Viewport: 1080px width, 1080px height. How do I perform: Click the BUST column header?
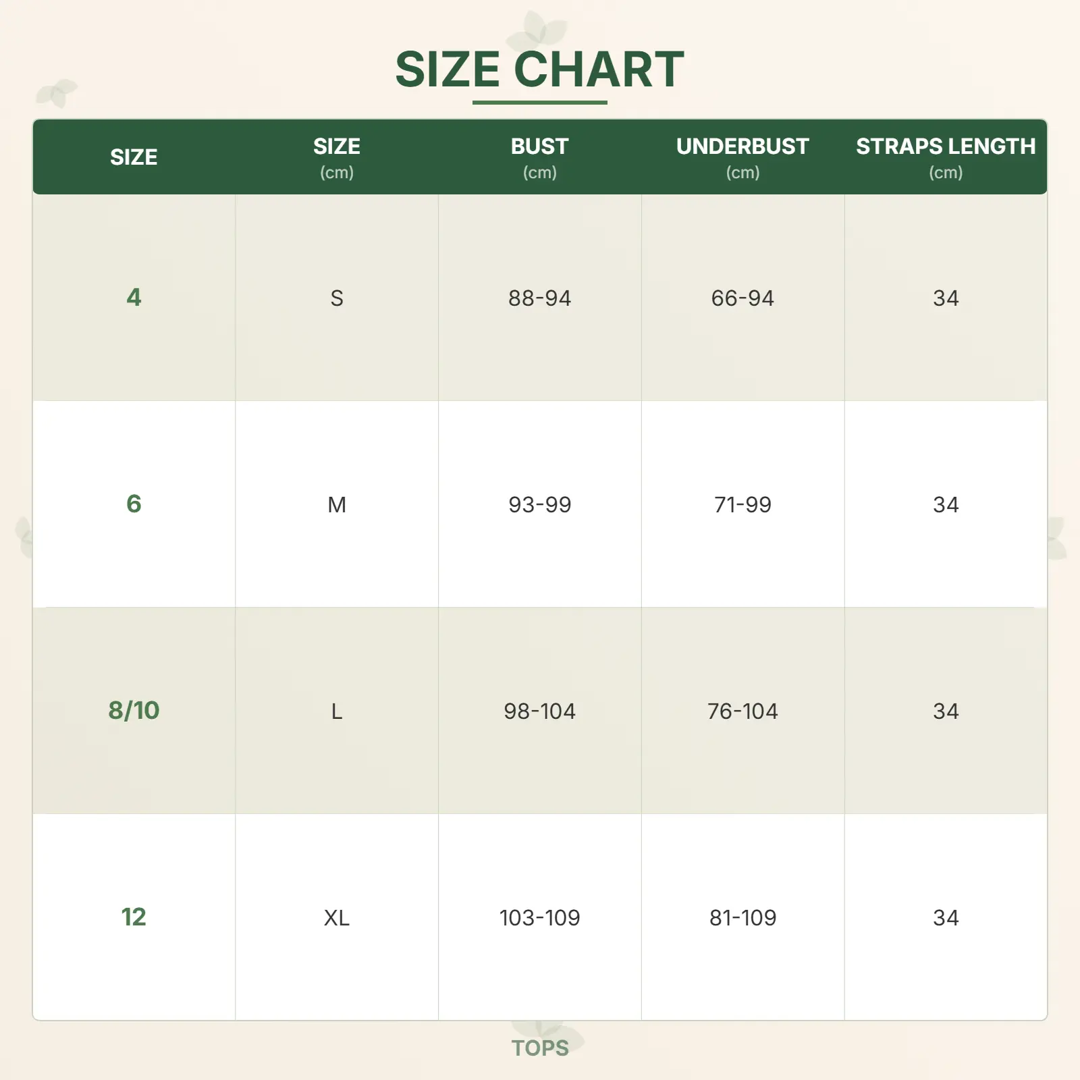point(539,157)
